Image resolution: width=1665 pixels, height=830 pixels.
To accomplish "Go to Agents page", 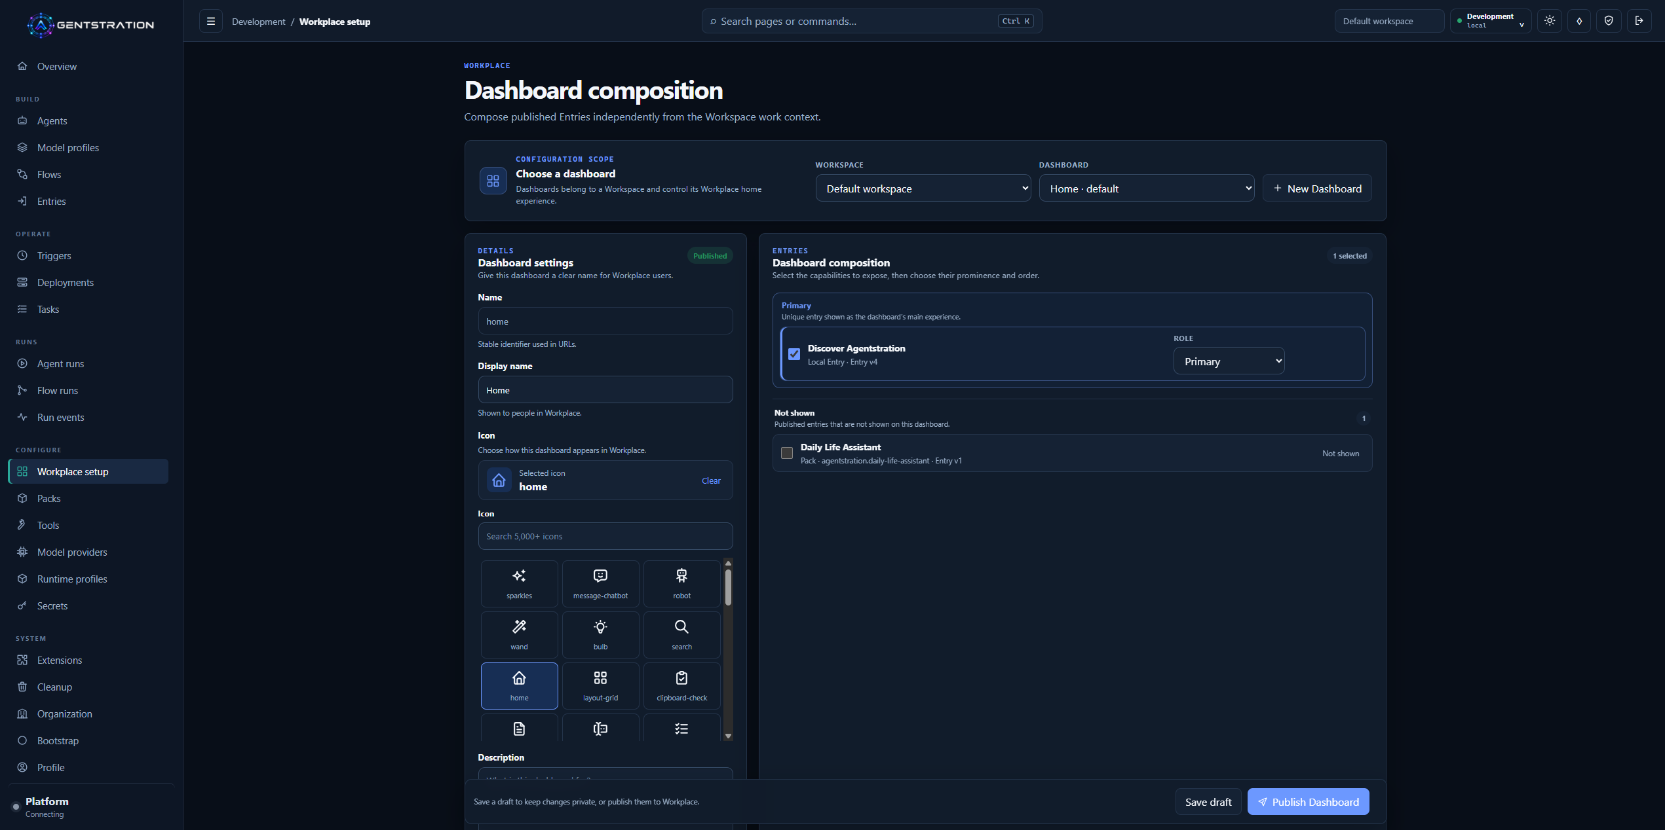I will click(x=88, y=120).
